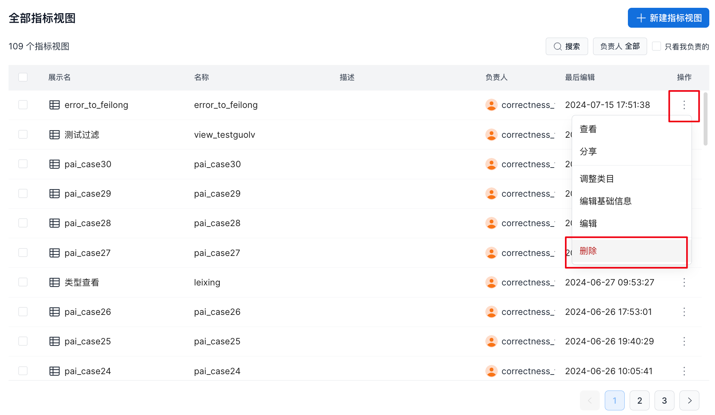Viewport: 715px width, 415px height.
Task: Click the table icon beside pai_case28
Action: coord(54,223)
